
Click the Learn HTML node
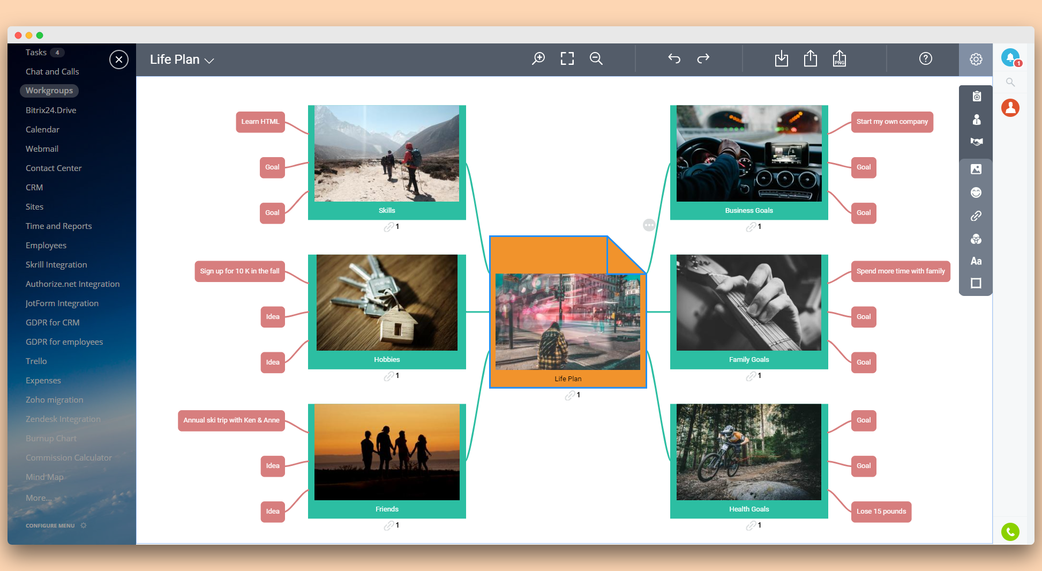pyautogui.click(x=260, y=122)
